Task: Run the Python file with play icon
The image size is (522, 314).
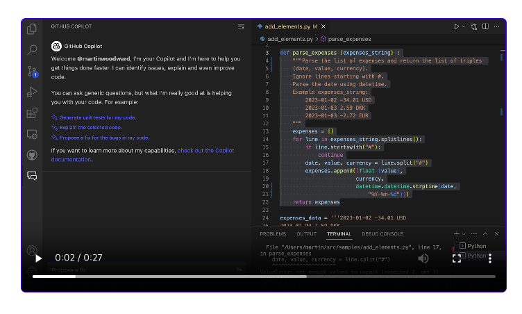Action: coord(457,26)
